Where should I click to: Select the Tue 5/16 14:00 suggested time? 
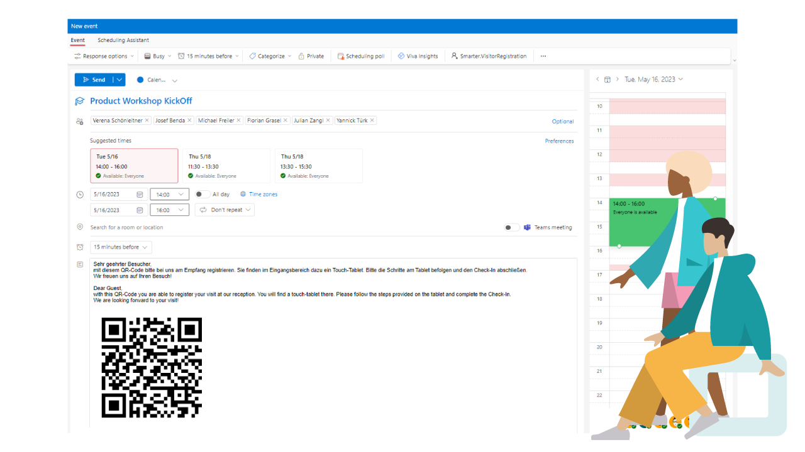pos(134,165)
